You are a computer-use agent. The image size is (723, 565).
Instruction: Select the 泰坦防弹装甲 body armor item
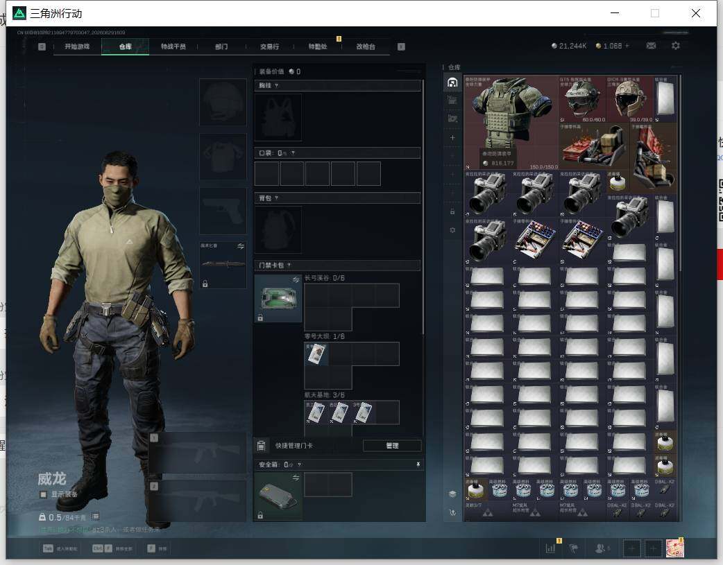(x=511, y=123)
